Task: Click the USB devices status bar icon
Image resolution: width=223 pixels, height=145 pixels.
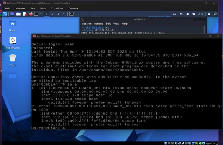Action: 183,143
